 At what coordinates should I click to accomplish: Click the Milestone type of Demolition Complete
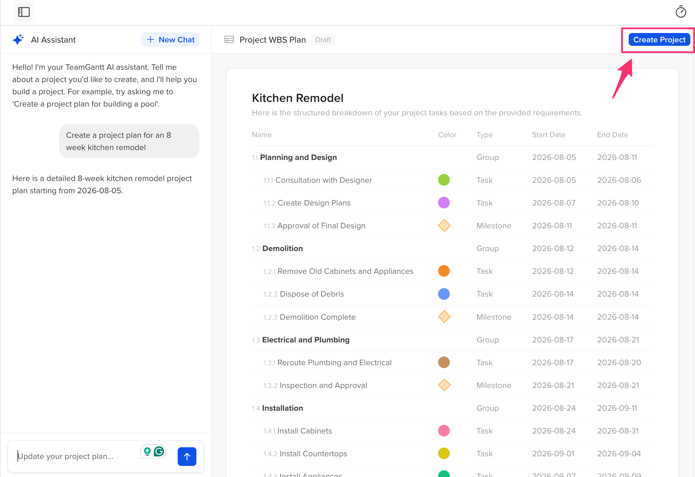point(494,317)
